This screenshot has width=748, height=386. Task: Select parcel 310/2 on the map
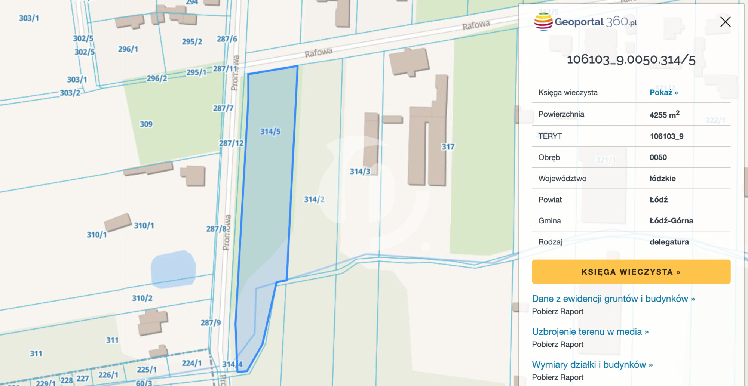coord(142,298)
